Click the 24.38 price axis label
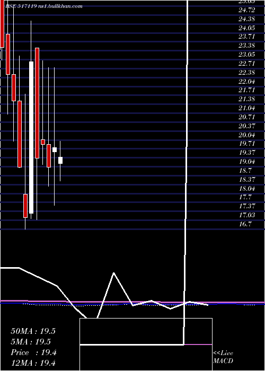Image resolution: width=265 pixels, height=371 pixels. tap(247, 19)
